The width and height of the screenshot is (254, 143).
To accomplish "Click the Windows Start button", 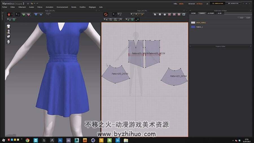I will (x=3, y=140).
